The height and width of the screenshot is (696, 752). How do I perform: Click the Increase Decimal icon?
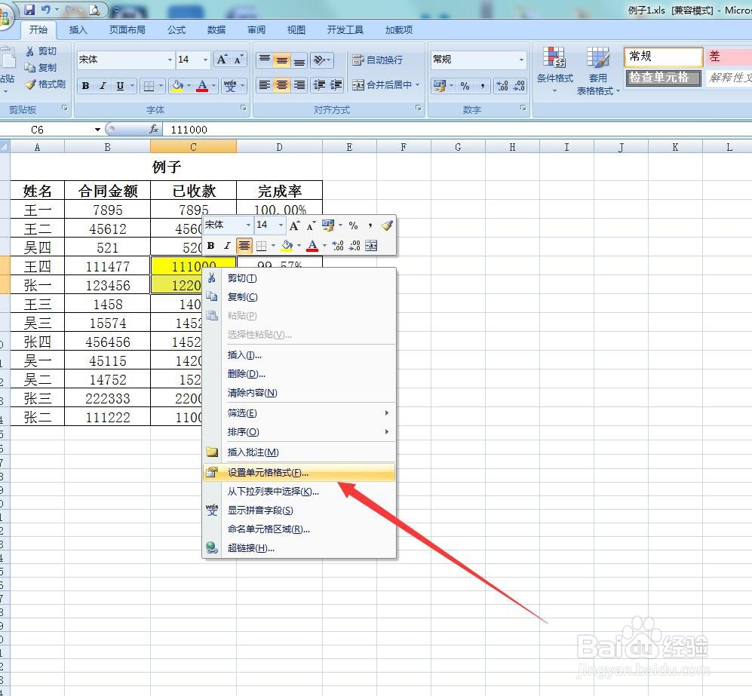tap(502, 85)
